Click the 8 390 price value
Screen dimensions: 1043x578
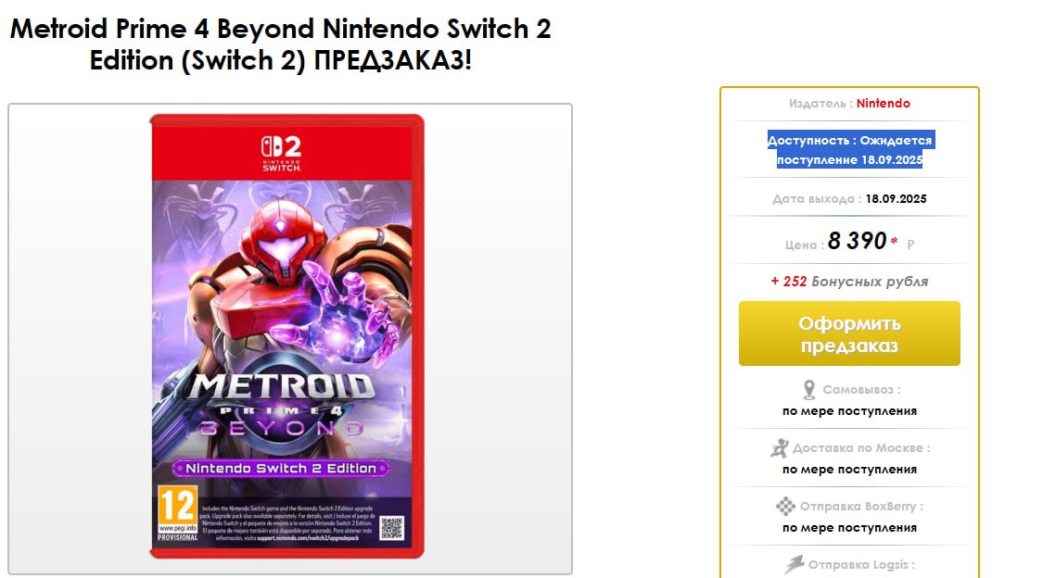(857, 242)
